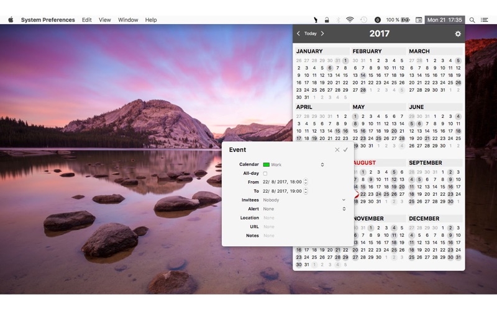Image resolution: width=497 pixels, height=310 pixels.
Task: Click the Notes field
Action: coord(304,236)
